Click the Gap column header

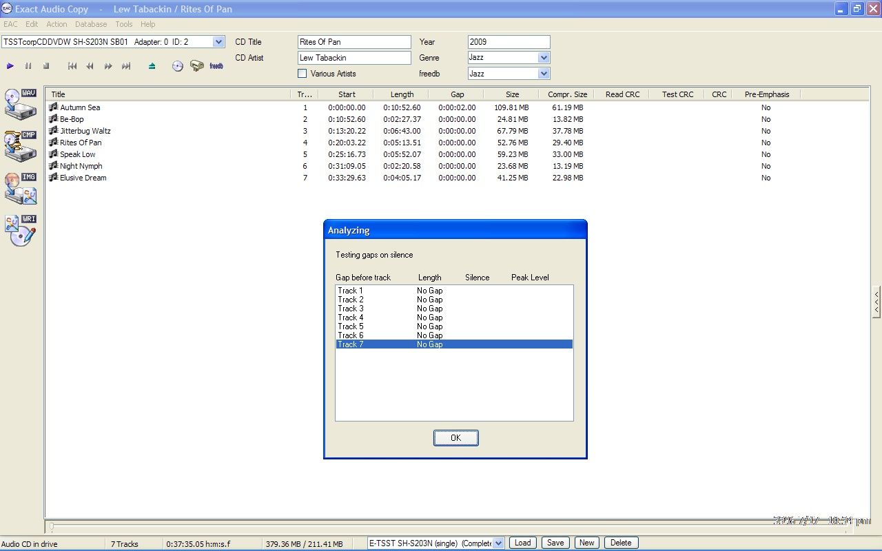457,94
